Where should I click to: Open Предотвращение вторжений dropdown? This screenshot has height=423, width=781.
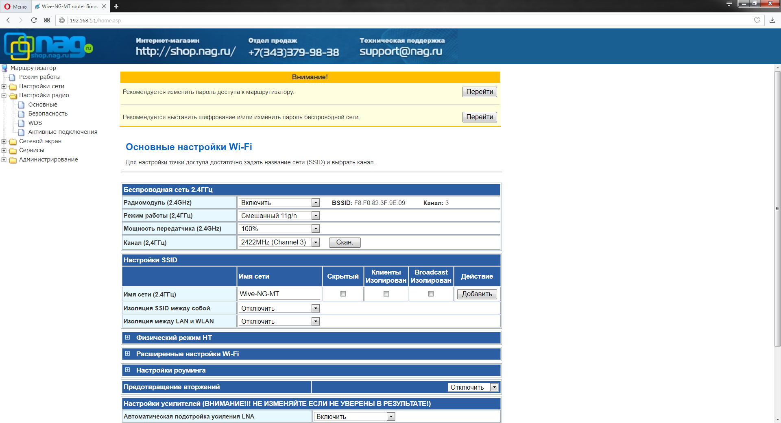[473, 387]
